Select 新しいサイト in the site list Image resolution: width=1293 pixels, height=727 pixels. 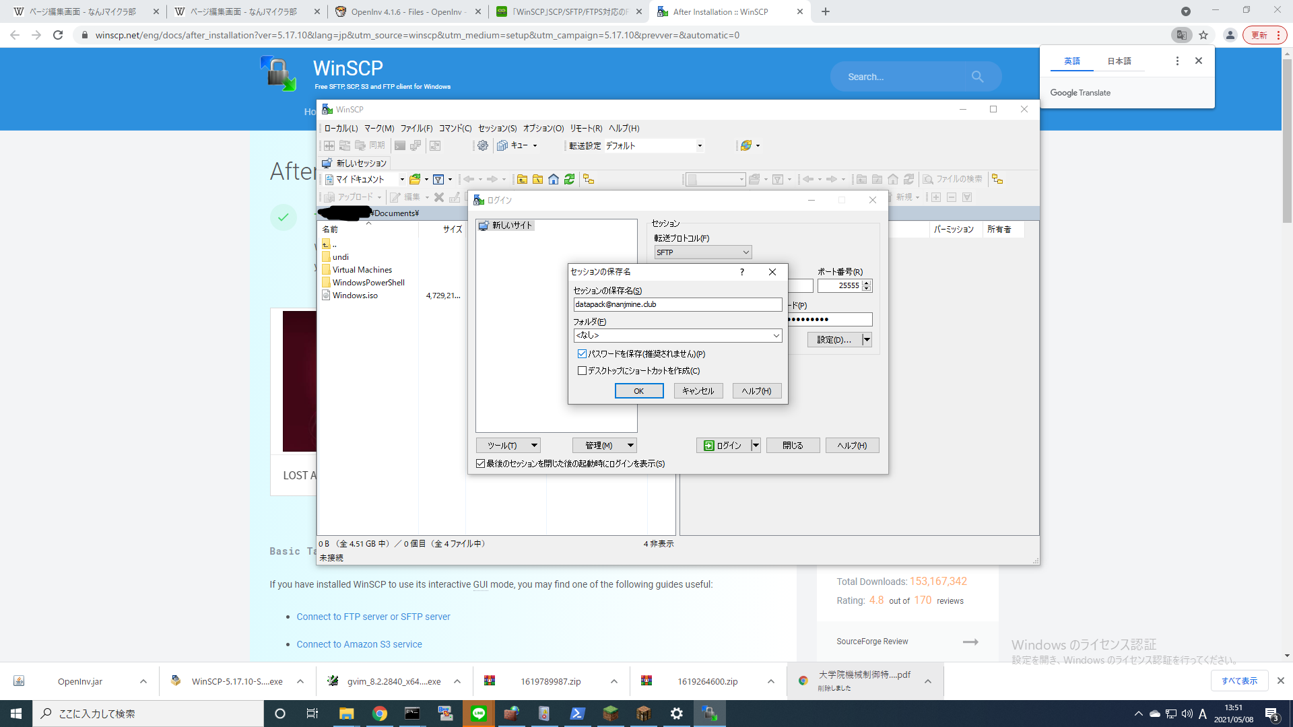point(506,226)
